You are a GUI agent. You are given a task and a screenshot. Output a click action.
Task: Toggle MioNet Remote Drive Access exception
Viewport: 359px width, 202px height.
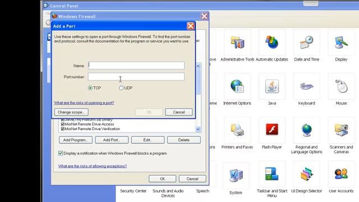click(63, 124)
